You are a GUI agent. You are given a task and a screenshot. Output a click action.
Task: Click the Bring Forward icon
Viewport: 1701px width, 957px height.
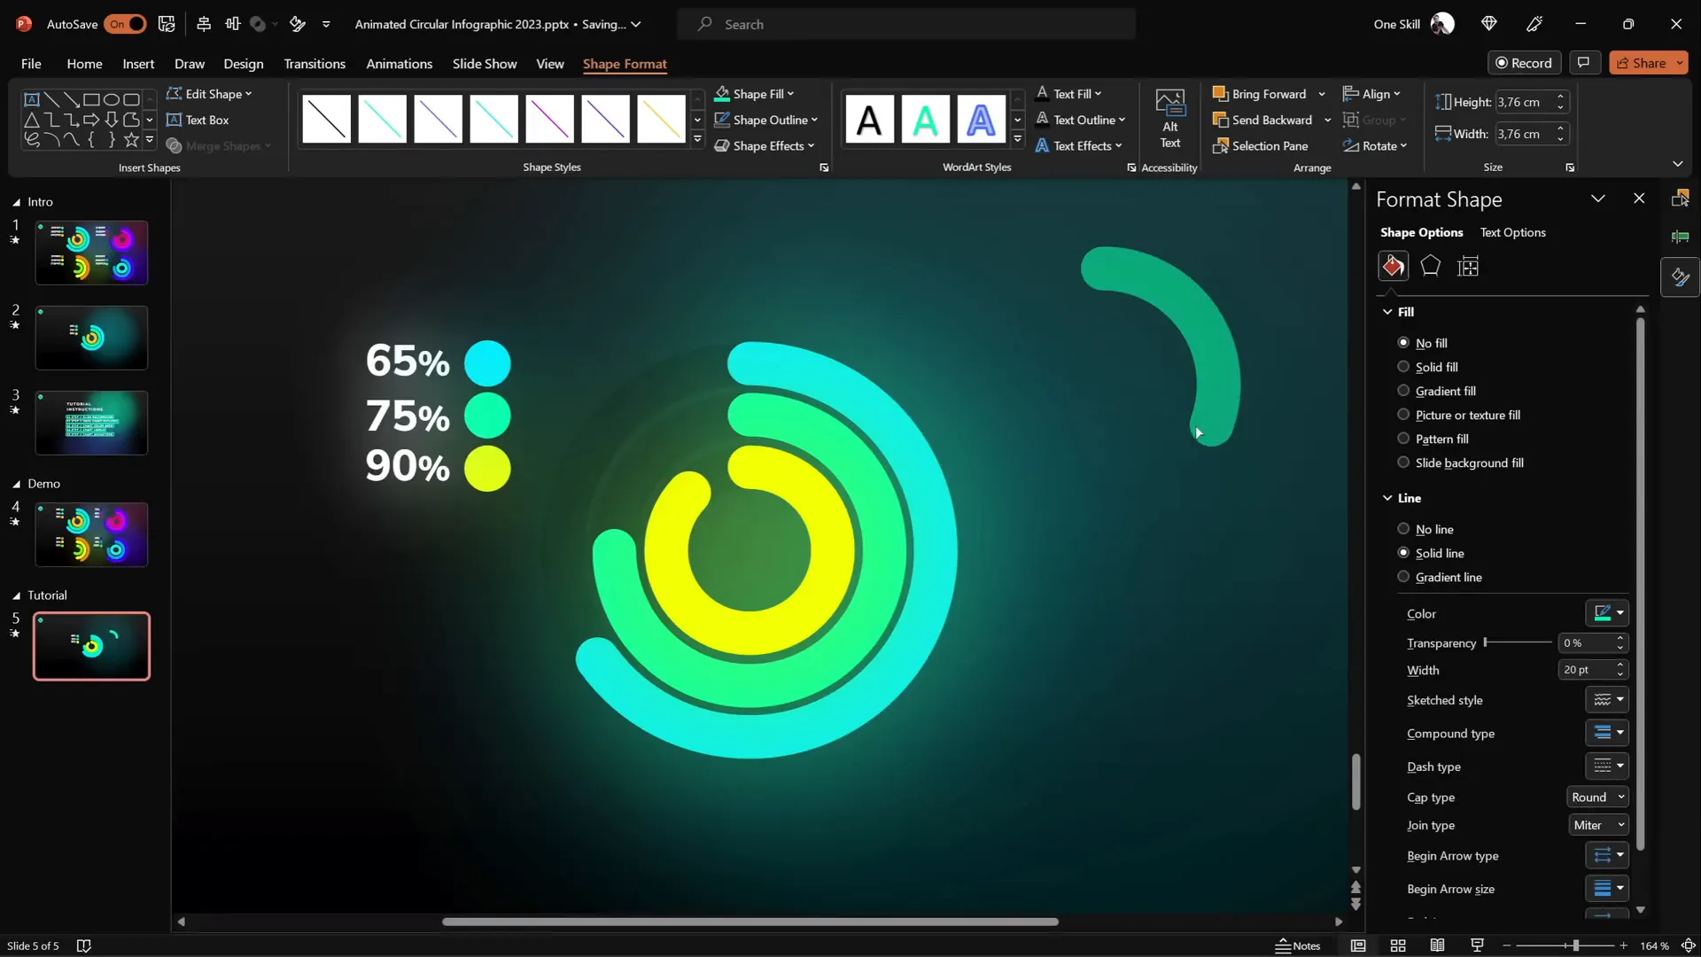pyautogui.click(x=1222, y=93)
